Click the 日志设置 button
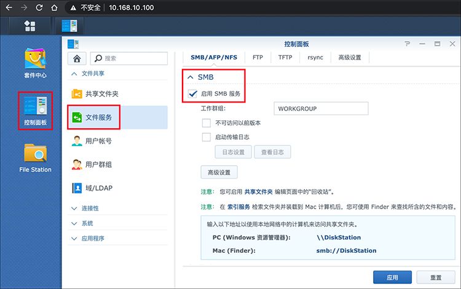This screenshot has width=461, height=289. coord(233,152)
